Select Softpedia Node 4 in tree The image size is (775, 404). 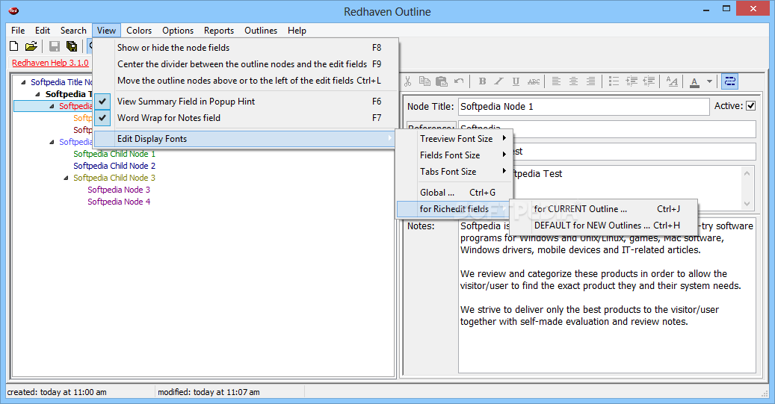pos(119,202)
